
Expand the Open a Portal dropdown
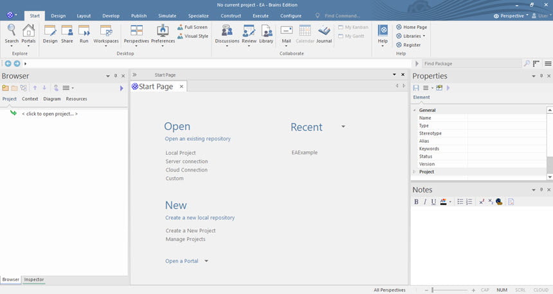(206, 261)
